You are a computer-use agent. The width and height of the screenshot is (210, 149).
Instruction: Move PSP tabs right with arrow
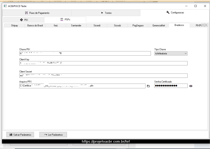point(206,25)
